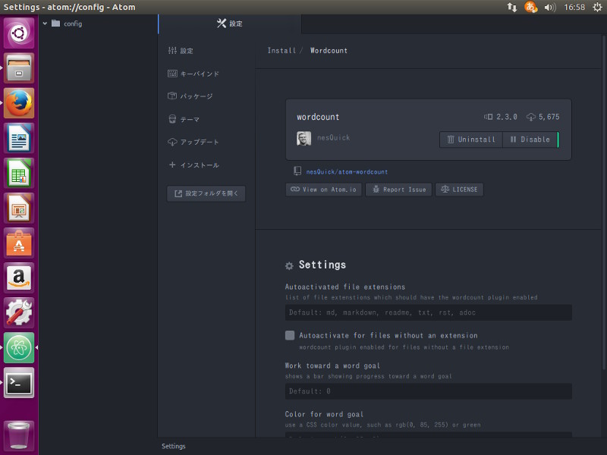The width and height of the screenshot is (607, 455).
Task: Open the テーマ themes panel
Action: pyautogui.click(x=184, y=119)
